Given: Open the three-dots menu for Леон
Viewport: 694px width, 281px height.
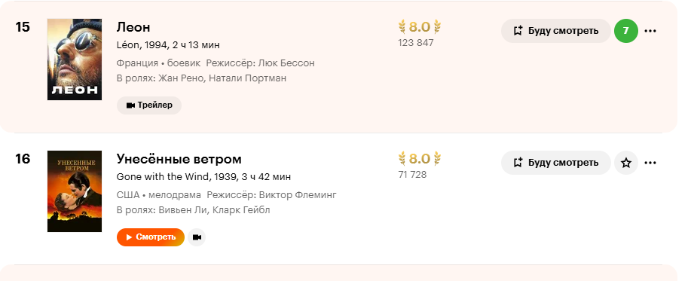Looking at the screenshot, I should pyautogui.click(x=650, y=31).
